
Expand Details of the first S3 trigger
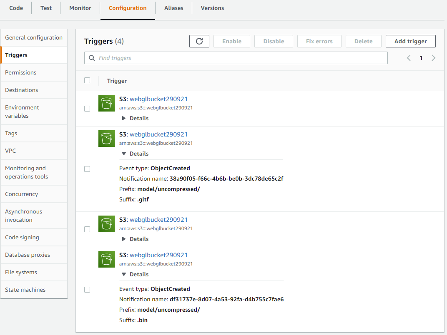tap(135, 118)
